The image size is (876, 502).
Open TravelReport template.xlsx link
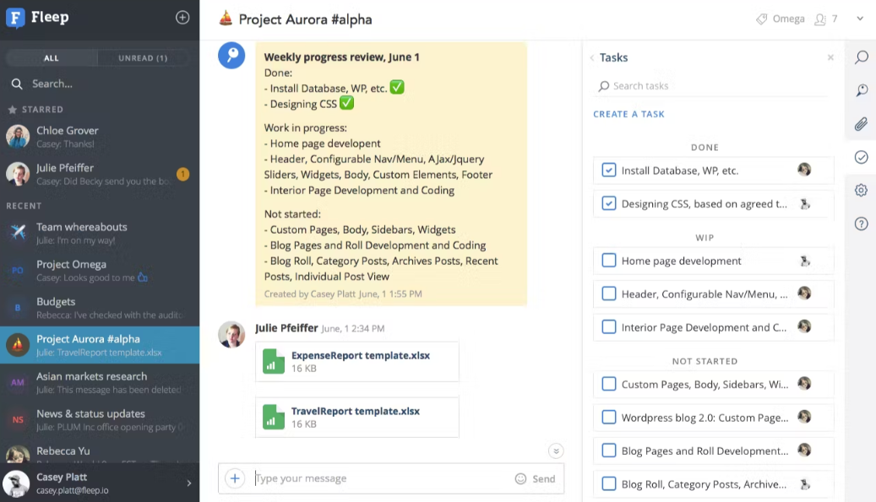(x=356, y=411)
